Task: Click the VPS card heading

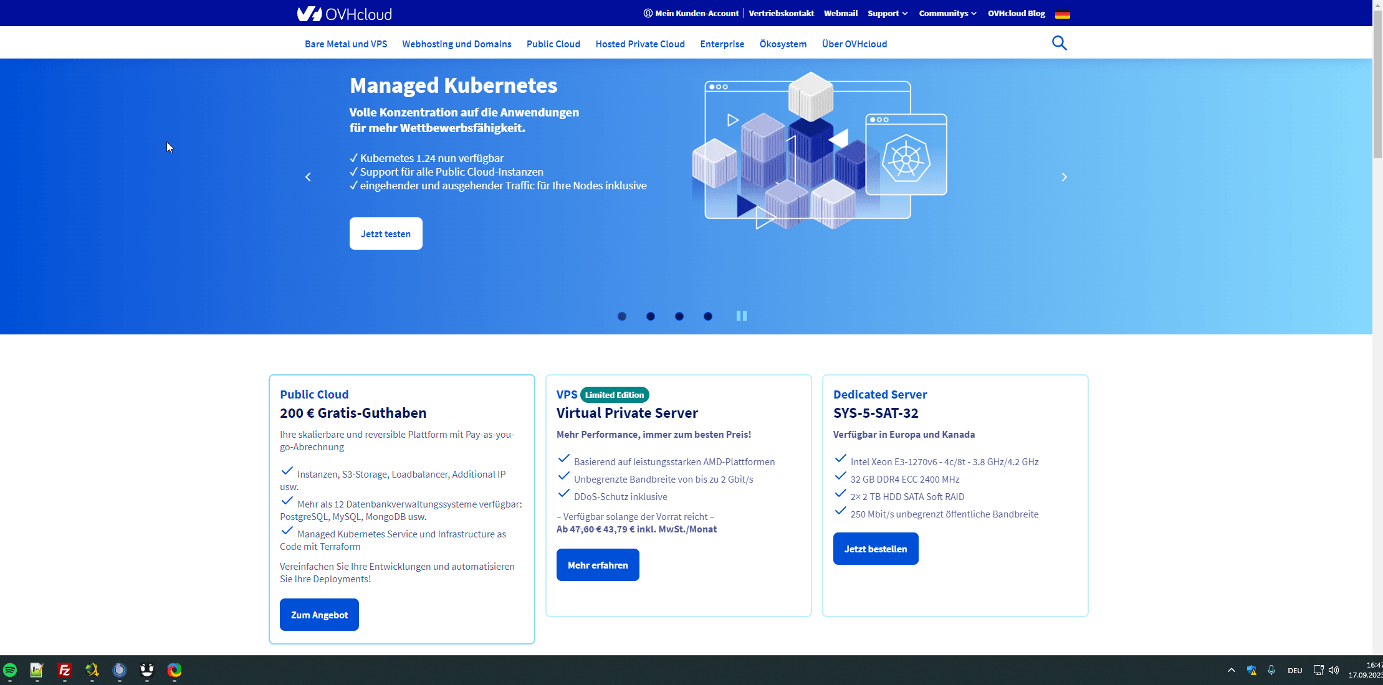Action: coord(567,394)
